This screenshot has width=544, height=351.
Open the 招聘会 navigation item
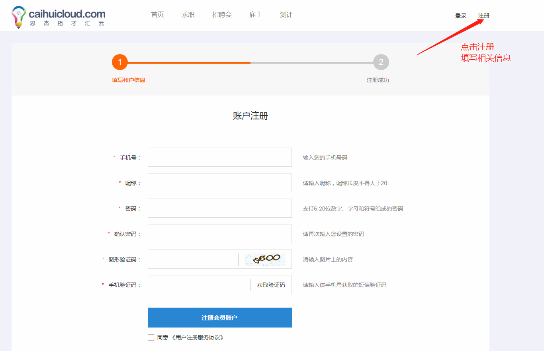coord(222,15)
